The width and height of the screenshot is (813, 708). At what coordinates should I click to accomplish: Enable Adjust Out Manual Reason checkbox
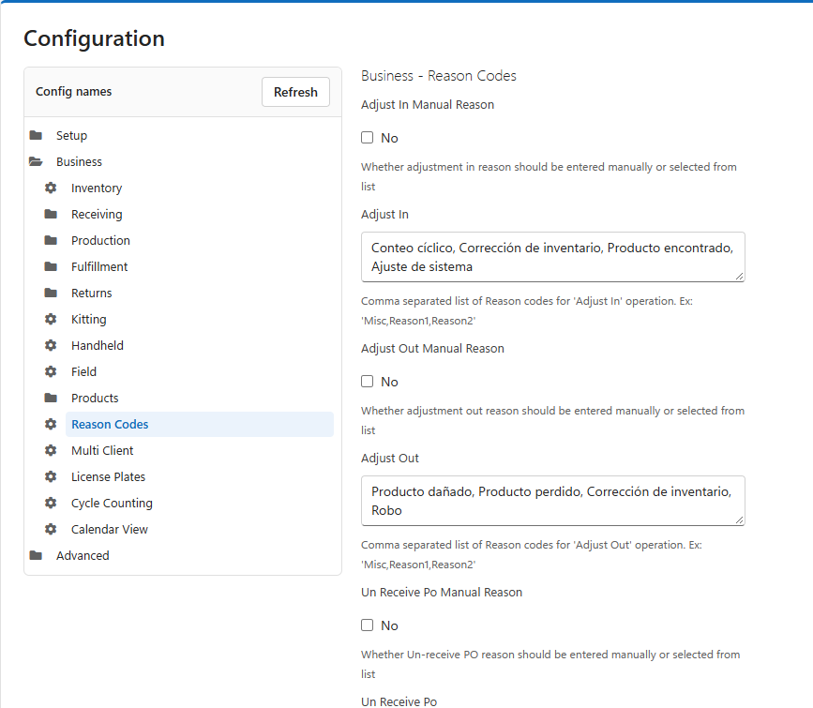(x=367, y=382)
